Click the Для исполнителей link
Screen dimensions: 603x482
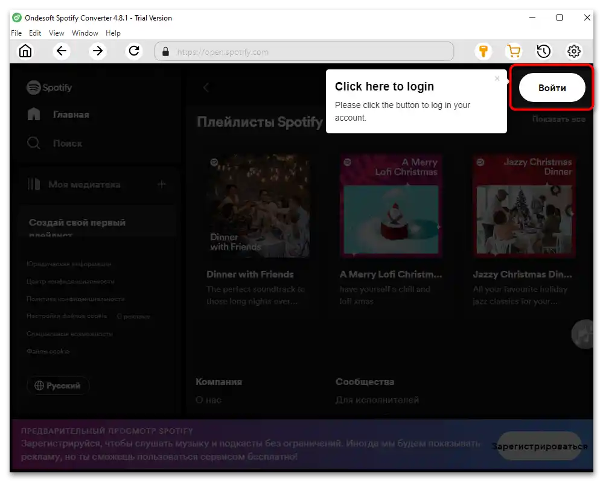coord(377,400)
